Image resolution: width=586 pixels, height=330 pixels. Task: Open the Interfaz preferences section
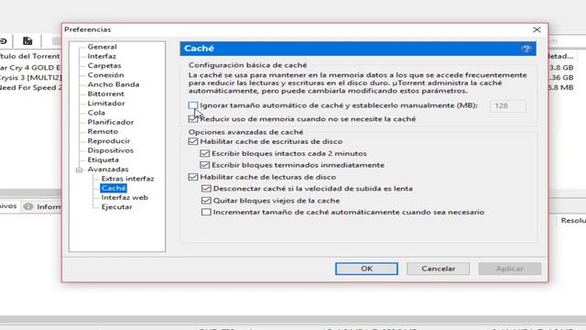pyautogui.click(x=102, y=56)
